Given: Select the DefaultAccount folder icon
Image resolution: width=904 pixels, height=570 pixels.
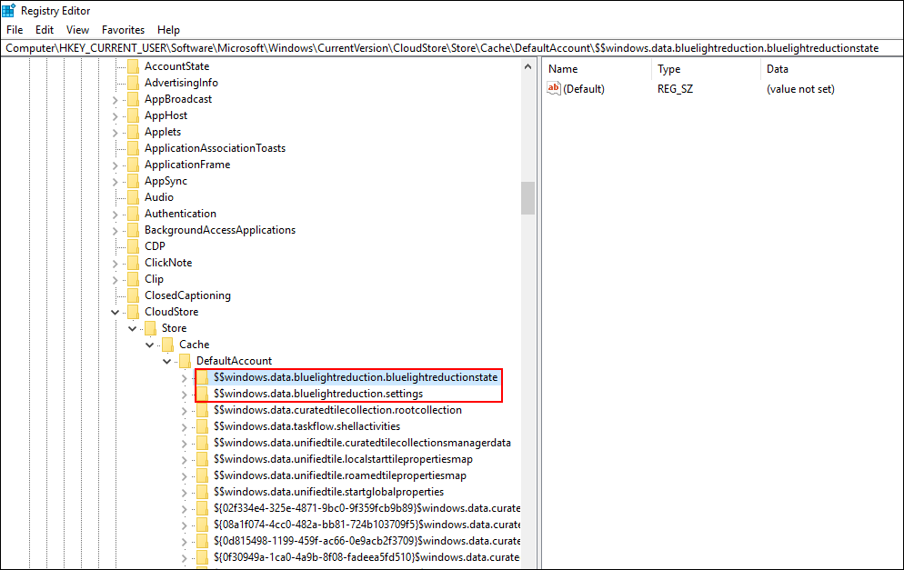Looking at the screenshot, I should tap(185, 360).
